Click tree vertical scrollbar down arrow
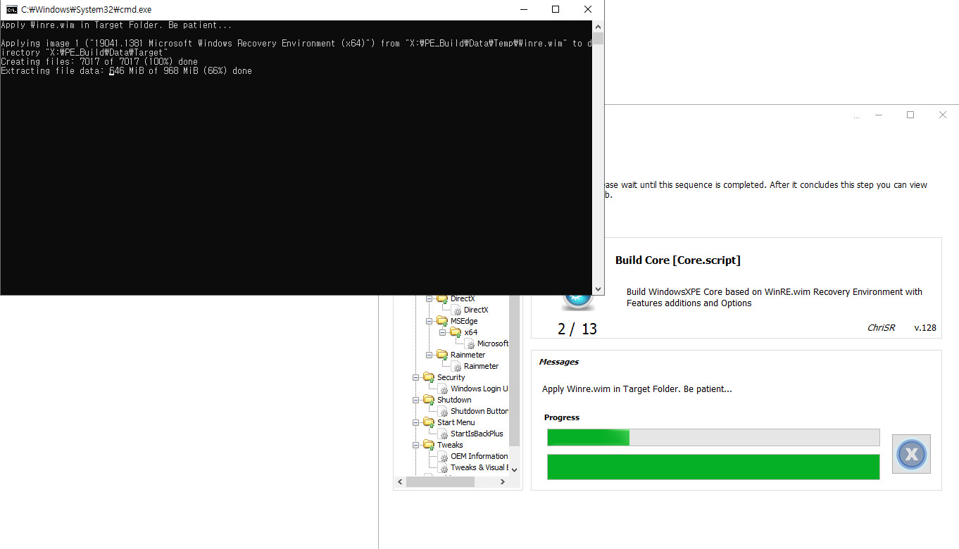The height and width of the screenshot is (549, 959). [x=514, y=469]
